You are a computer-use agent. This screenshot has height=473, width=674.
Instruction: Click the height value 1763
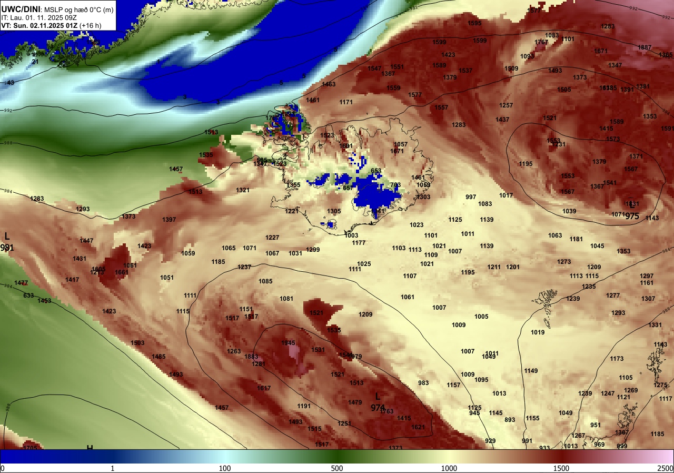pos(386,411)
